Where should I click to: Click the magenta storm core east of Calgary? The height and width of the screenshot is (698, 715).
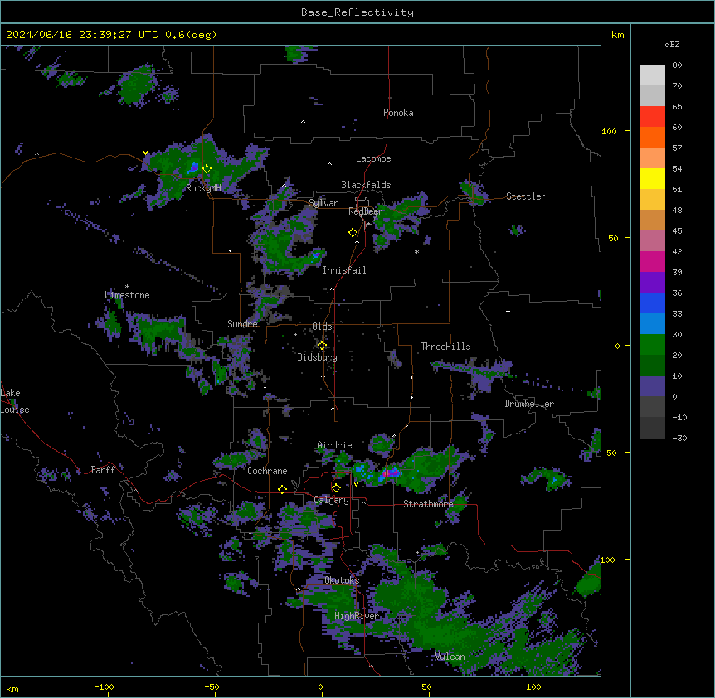[x=387, y=474]
